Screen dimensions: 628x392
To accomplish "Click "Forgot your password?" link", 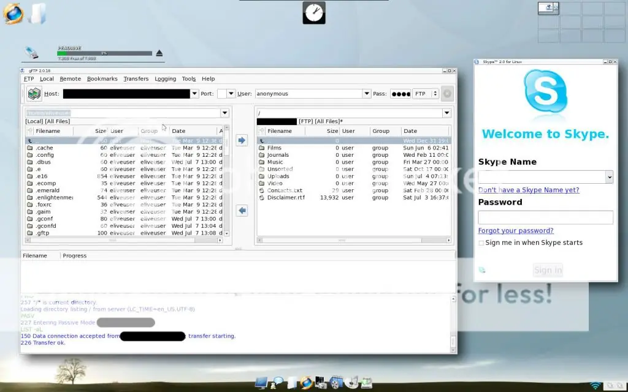I will coord(516,231).
